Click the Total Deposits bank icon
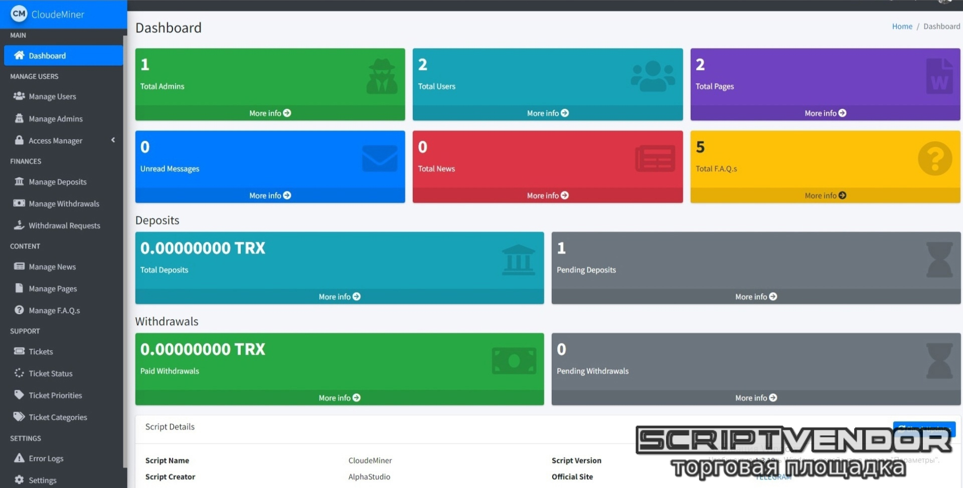The height and width of the screenshot is (488, 963). pos(518,260)
